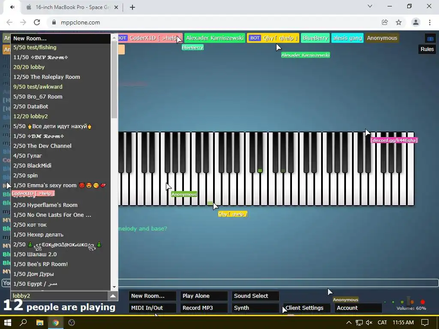Click the Play Alone button
This screenshot has width=439, height=329.
pyautogui.click(x=204, y=296)
